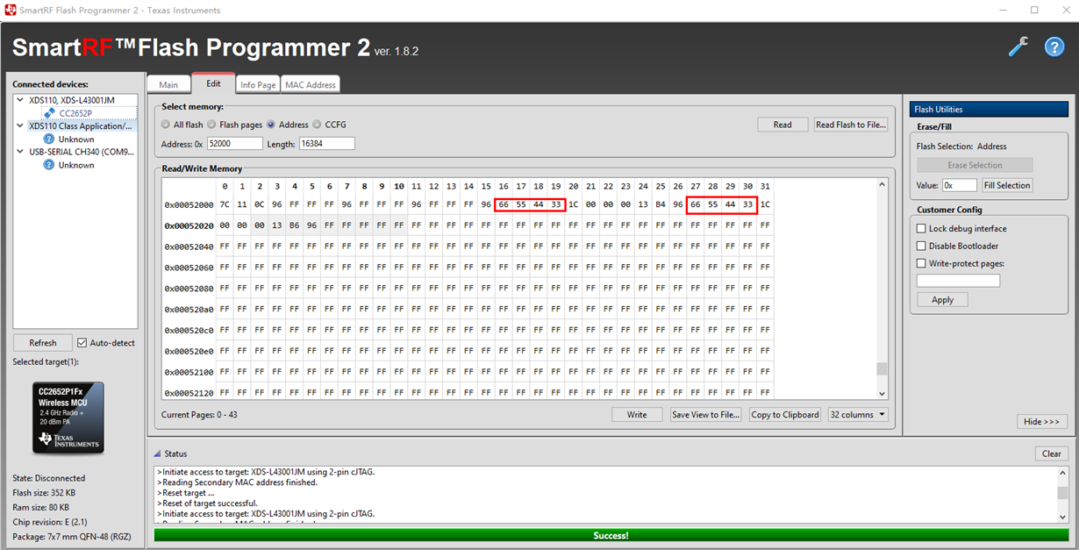
Task: Select the CC2652P tree item
Action: pos(75,113)
